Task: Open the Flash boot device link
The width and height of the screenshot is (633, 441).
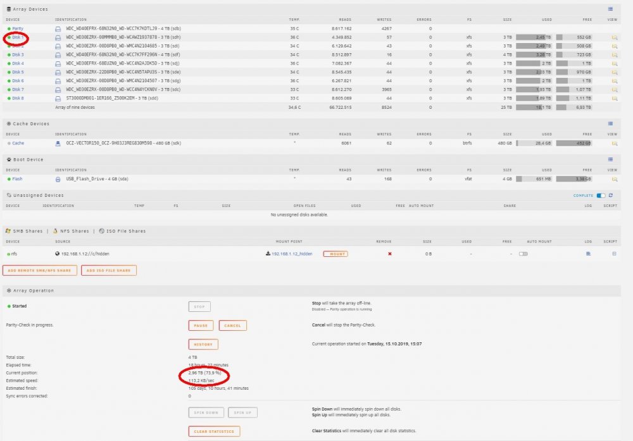Action: 17,178
